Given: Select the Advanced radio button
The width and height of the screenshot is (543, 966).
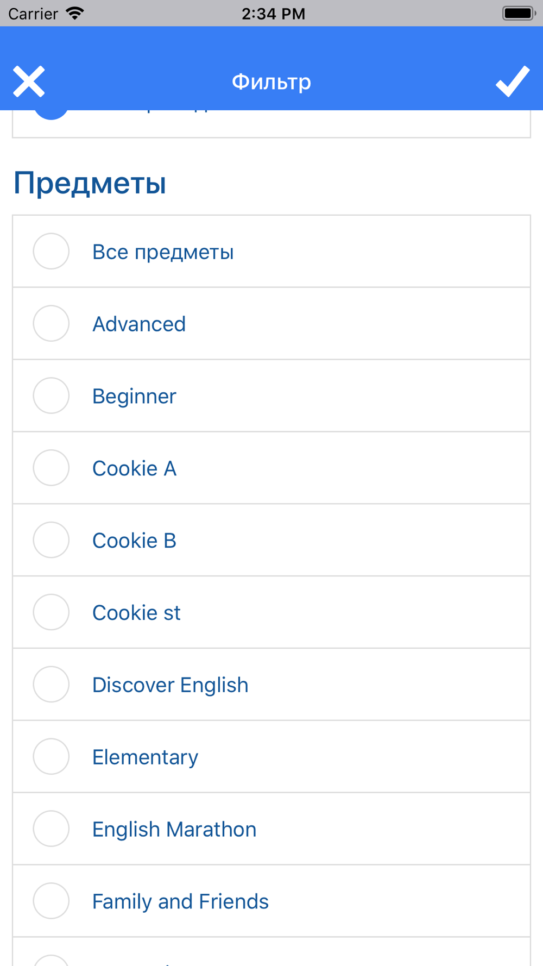Looking at the screenshot, I should pyautogui.click(x=51, y=323).
